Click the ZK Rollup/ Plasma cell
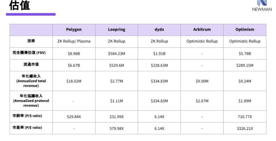The width and height of the screenshot is (276, 141). coord(74,41)
